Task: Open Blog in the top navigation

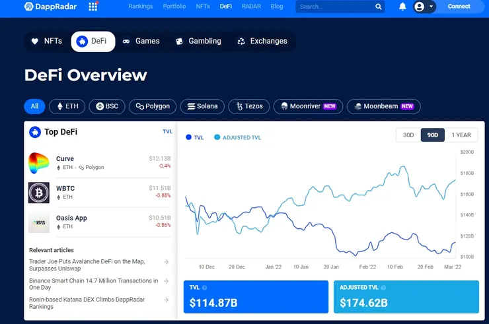Action: click(x=277, y=6)
